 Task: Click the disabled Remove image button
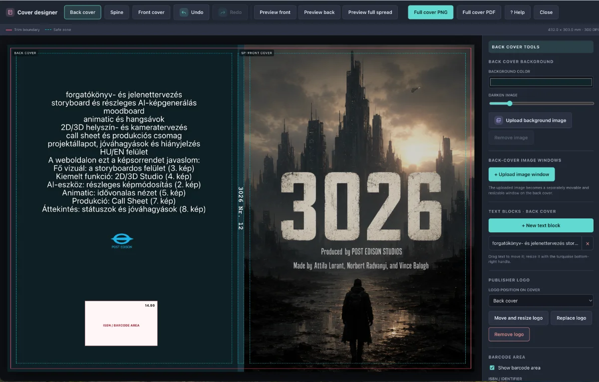(x=511, y=138)
